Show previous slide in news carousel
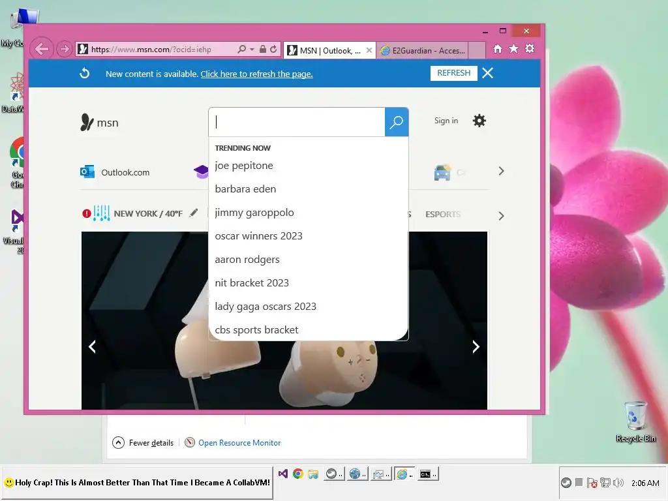The width and height of the screenshot is (668, 501). [92, 346]
